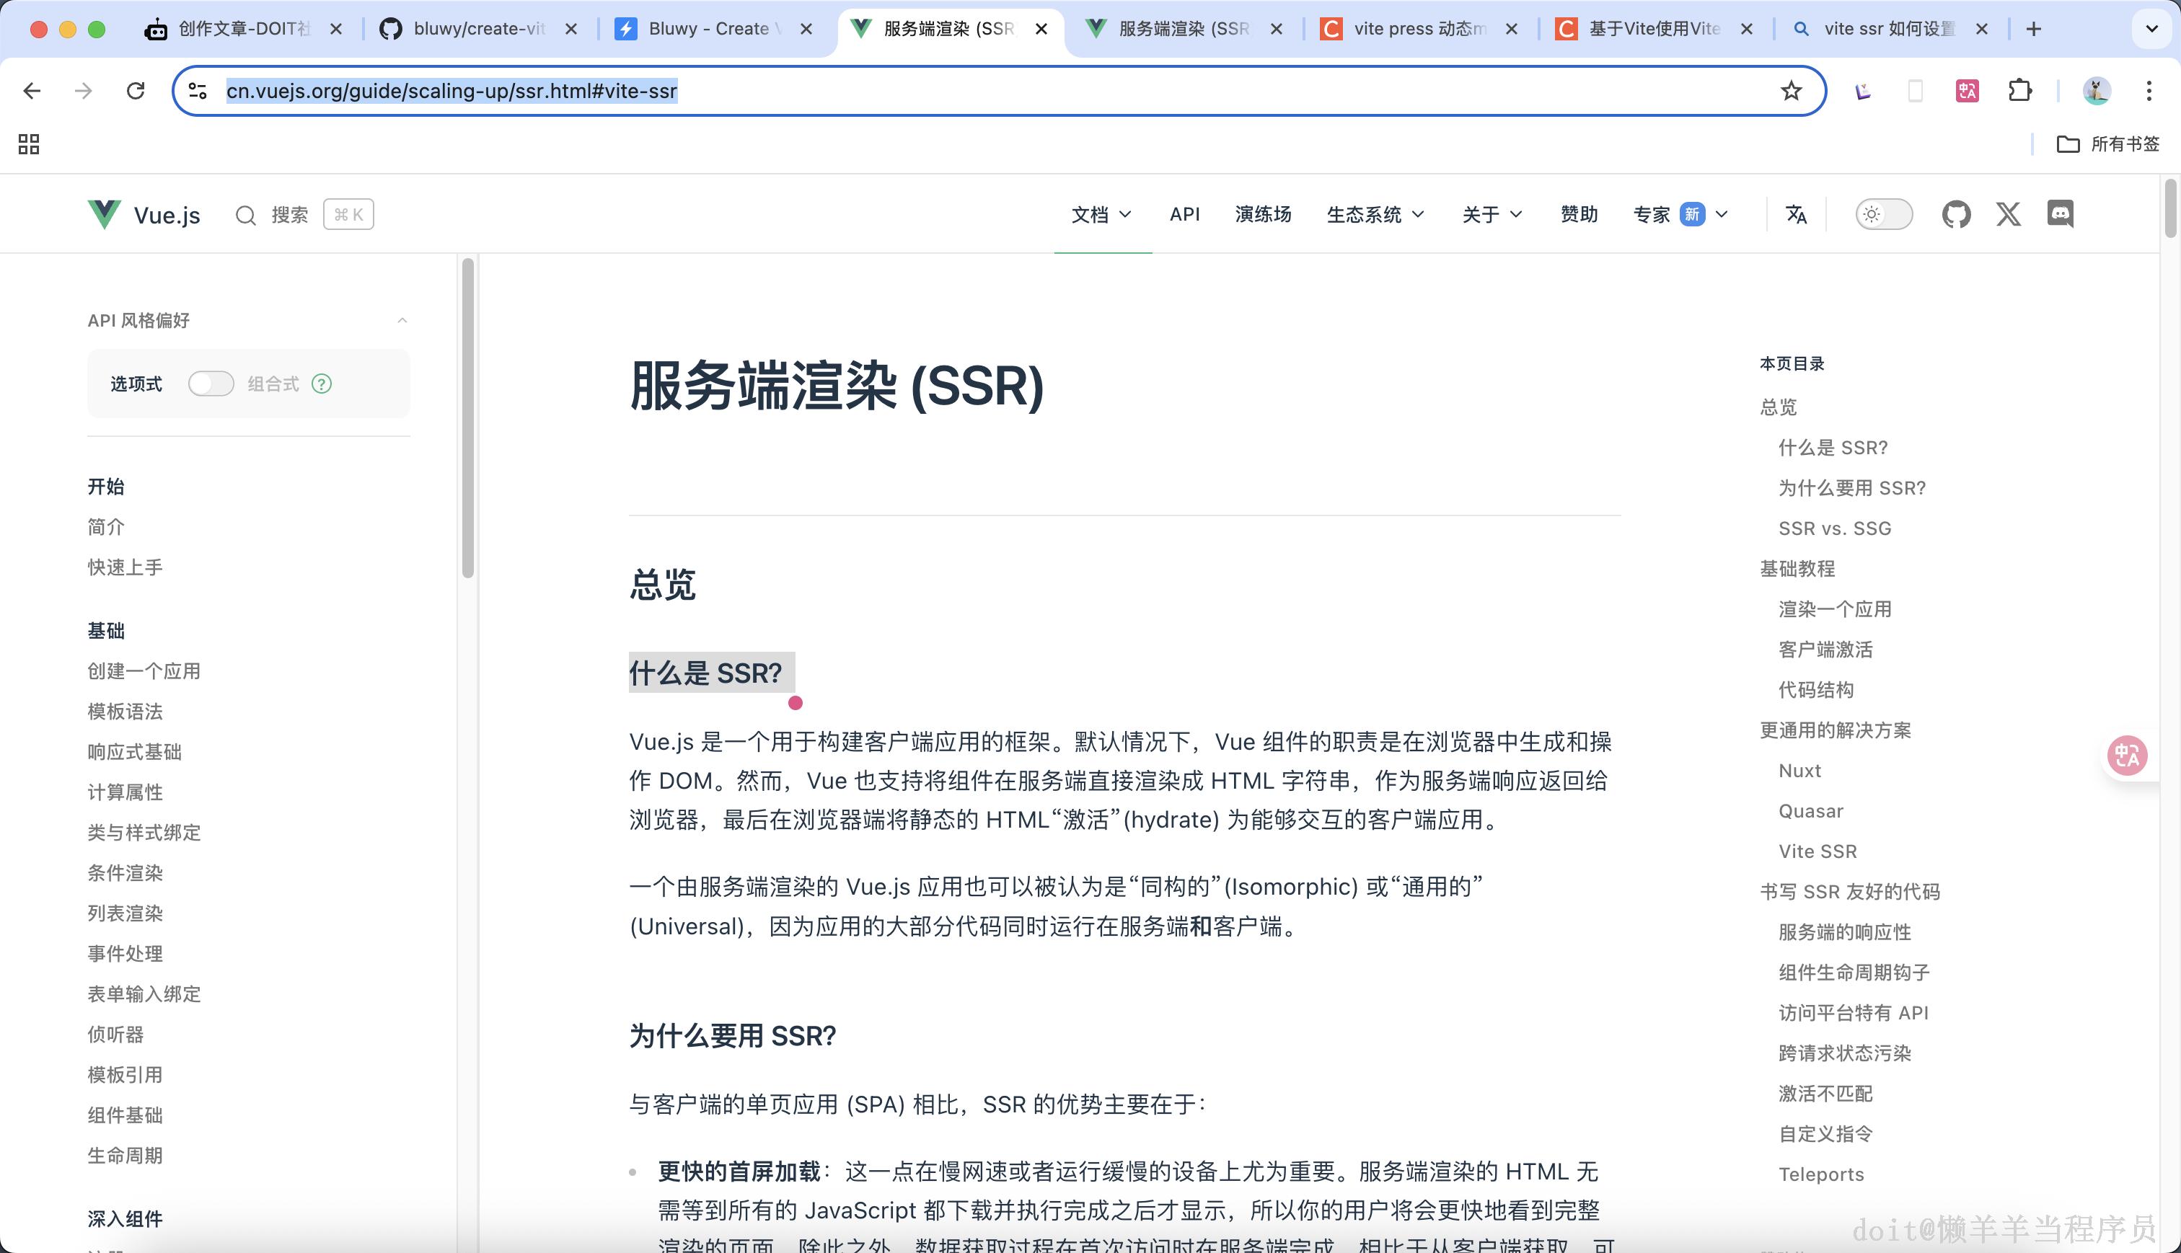Open 快速上手 from the sidebar
Screen dimensions: 2181x1253
tap(125, 567)
